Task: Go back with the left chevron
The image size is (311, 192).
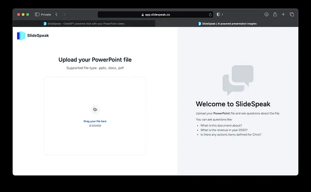Action: coord(56,15)
